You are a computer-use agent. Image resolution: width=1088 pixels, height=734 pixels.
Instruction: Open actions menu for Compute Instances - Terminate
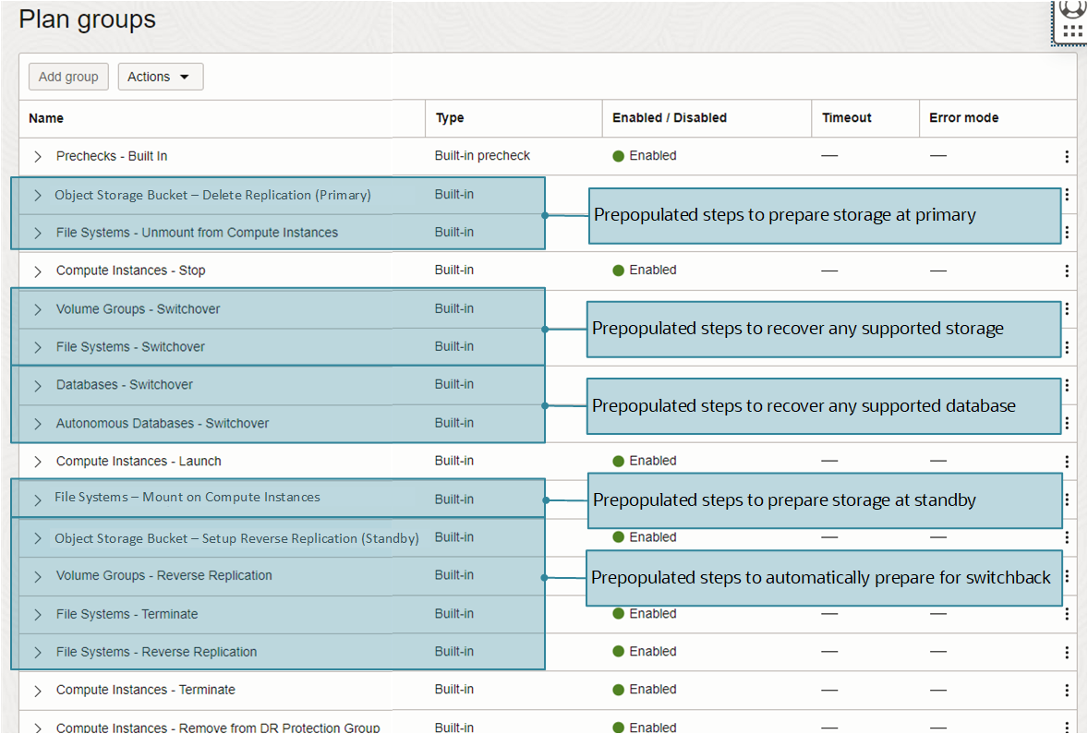pos(1067,689)
